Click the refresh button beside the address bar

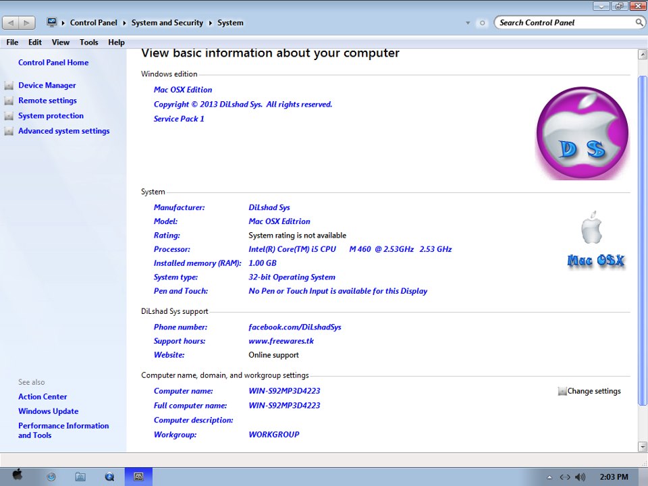point(482,23)
